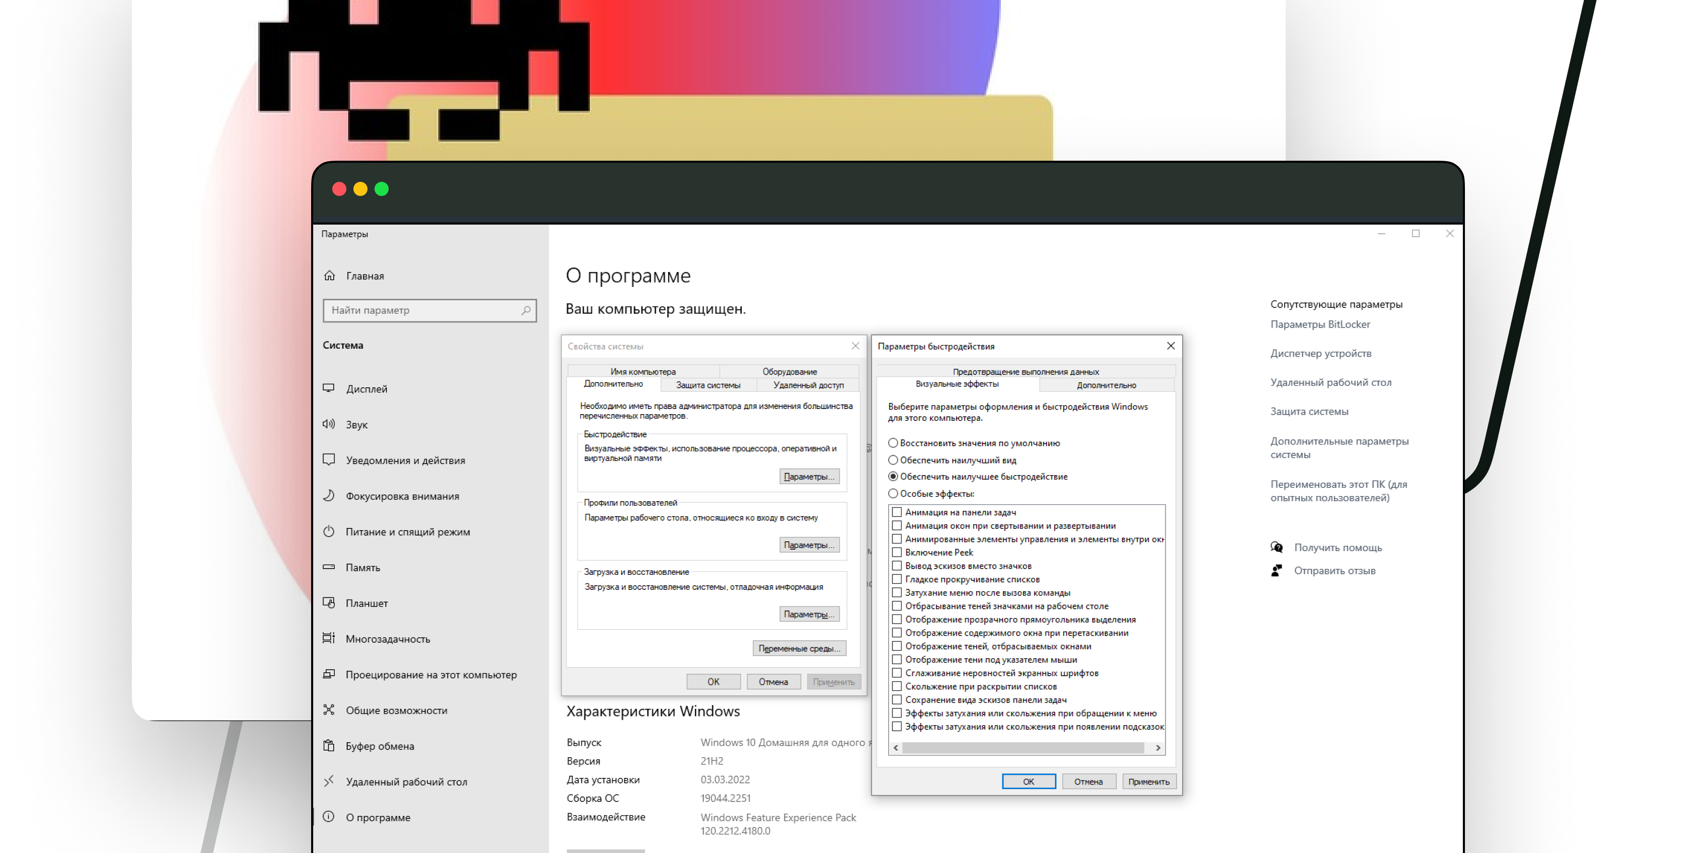
Task: Check Включение Peek option
Action: point(897,552)
